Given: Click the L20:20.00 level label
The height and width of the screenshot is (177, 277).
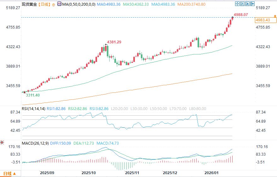Looking at the screenshot, I should coord(119,109).
